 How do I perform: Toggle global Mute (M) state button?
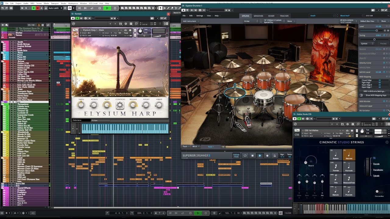(x=22, y=8)
